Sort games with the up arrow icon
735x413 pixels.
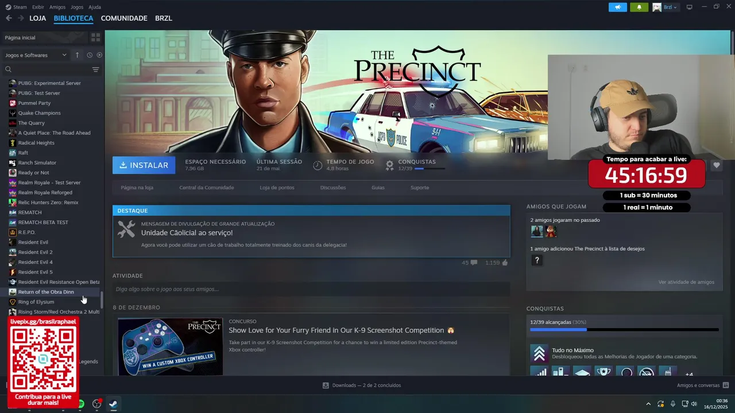pyautogui.click(x=77, y=55)
